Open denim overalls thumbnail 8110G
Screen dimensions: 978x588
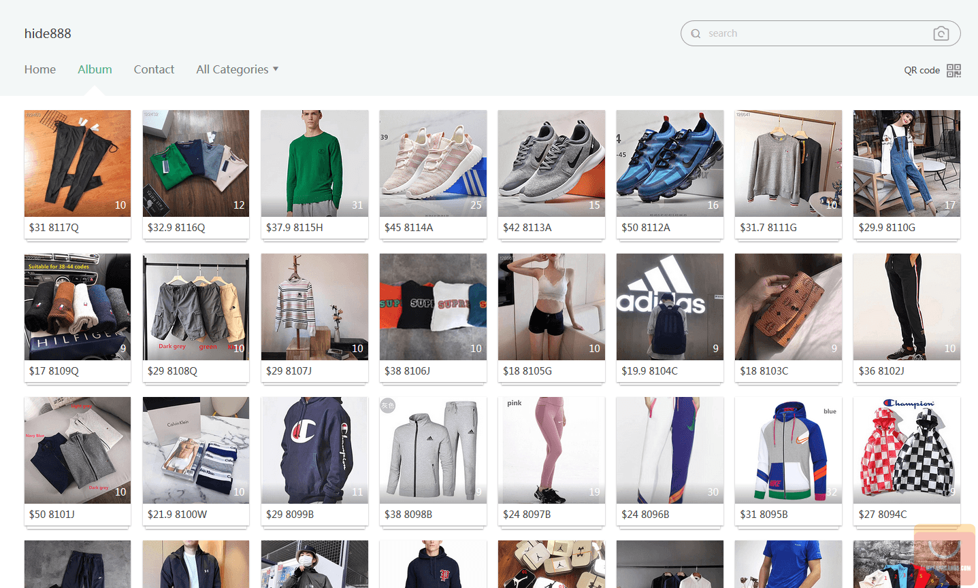pyautogui.click(x=907, y=163)
